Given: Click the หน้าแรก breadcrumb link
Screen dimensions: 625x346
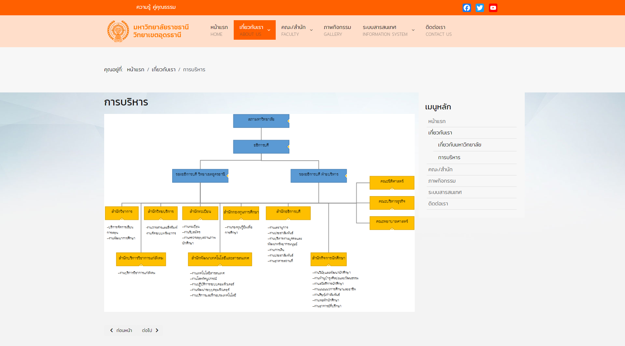Looking at the screenshot, I should tap(135, 70).
